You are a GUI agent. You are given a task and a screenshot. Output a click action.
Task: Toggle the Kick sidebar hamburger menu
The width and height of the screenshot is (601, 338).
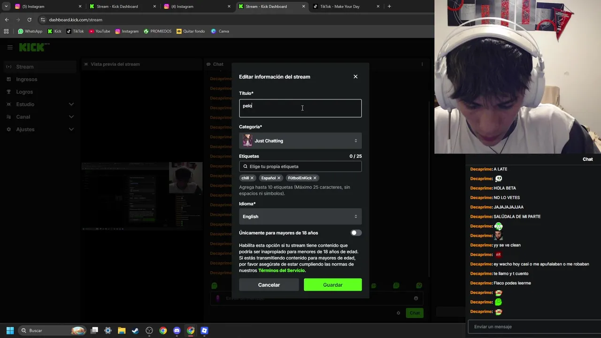[10, 47]
